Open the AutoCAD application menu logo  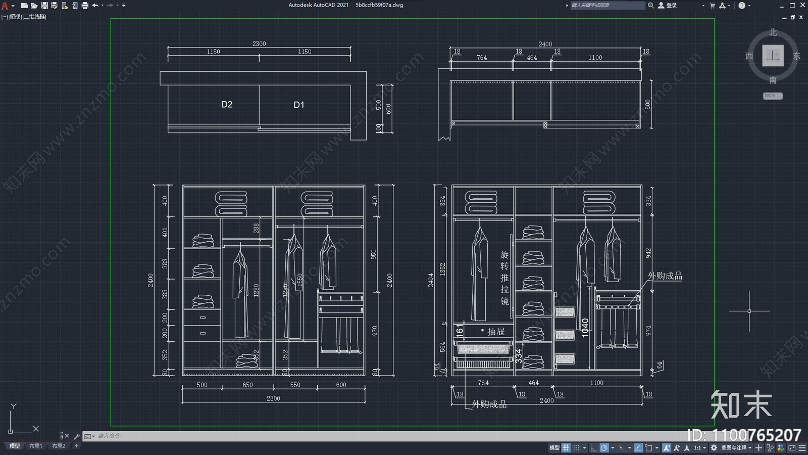(x=5, y=6)
